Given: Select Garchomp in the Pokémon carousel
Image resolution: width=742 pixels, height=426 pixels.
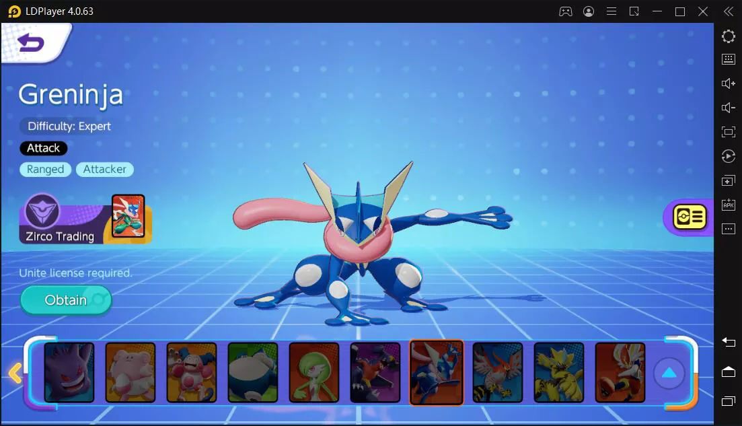Looking at the screenshot, I should (x=375, y=373).
